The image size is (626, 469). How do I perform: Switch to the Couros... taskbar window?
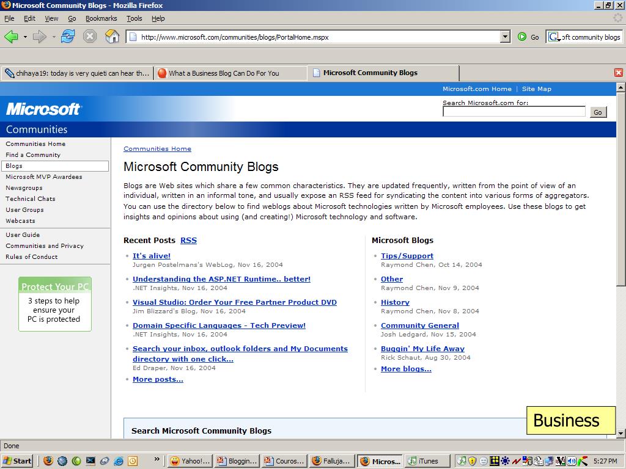coord(285,461)
